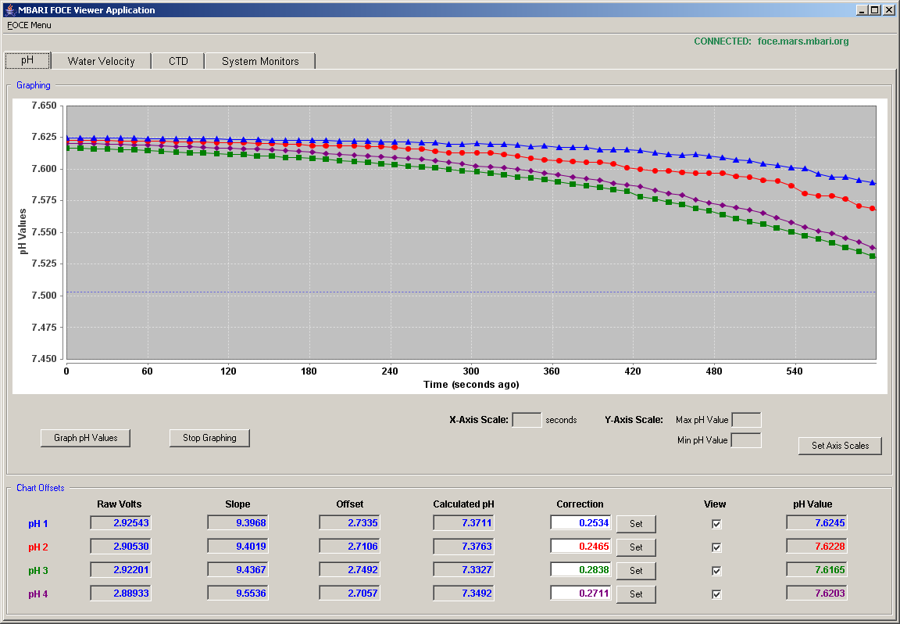Maximize the FOCE Viewer window
Image resolution: width=900 pixels, height=624 pixels.
point(874,9)
